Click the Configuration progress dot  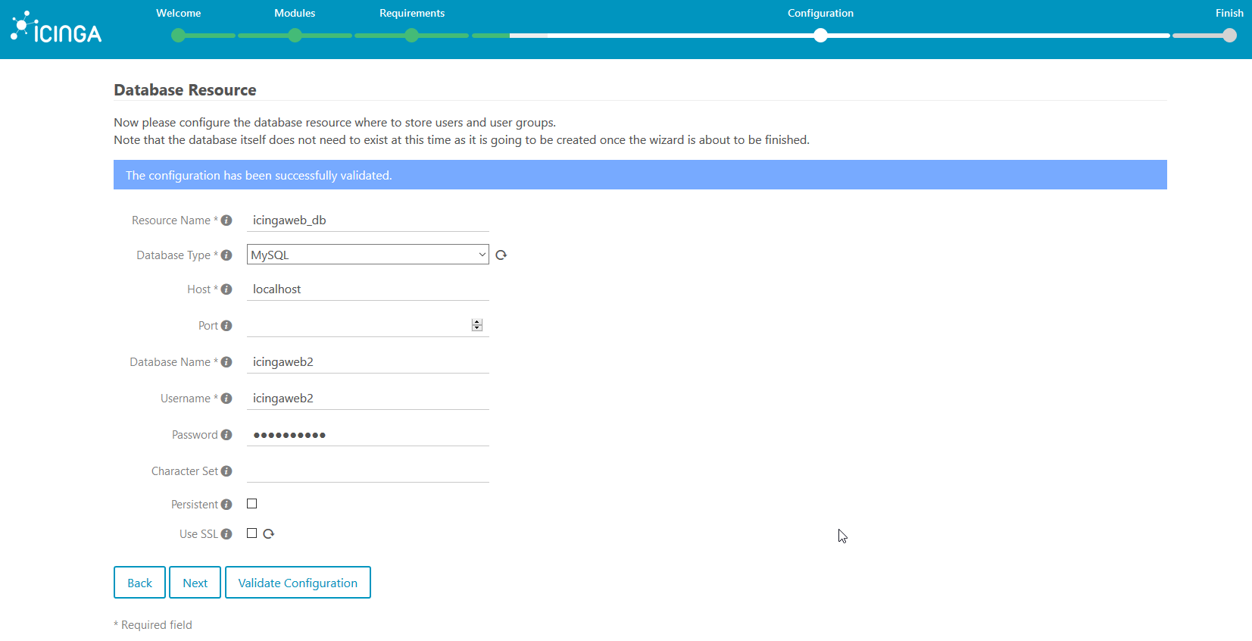click(820, 36)
